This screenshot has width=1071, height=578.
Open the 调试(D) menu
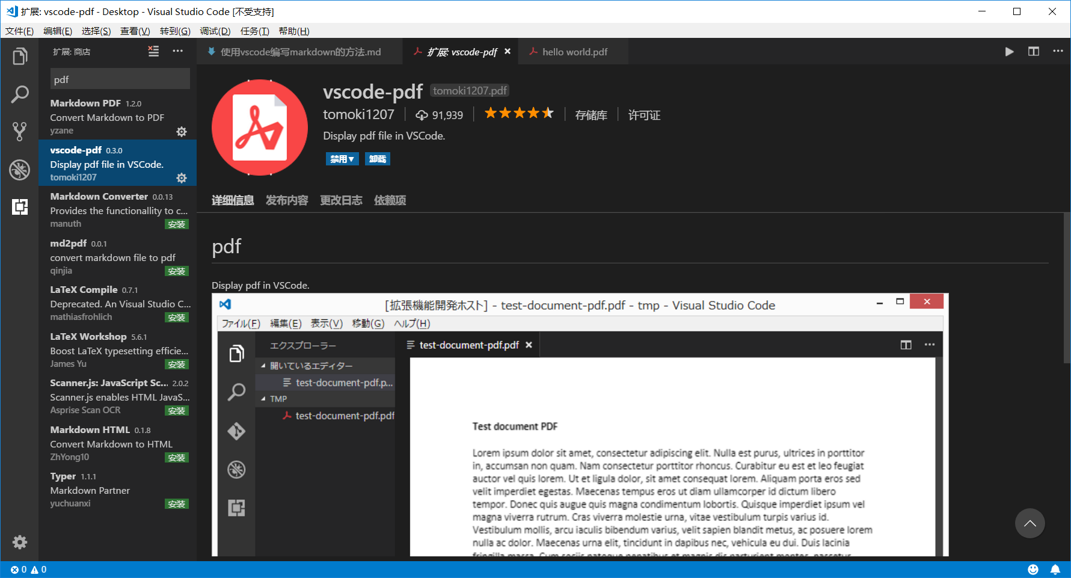coord(215,31)
